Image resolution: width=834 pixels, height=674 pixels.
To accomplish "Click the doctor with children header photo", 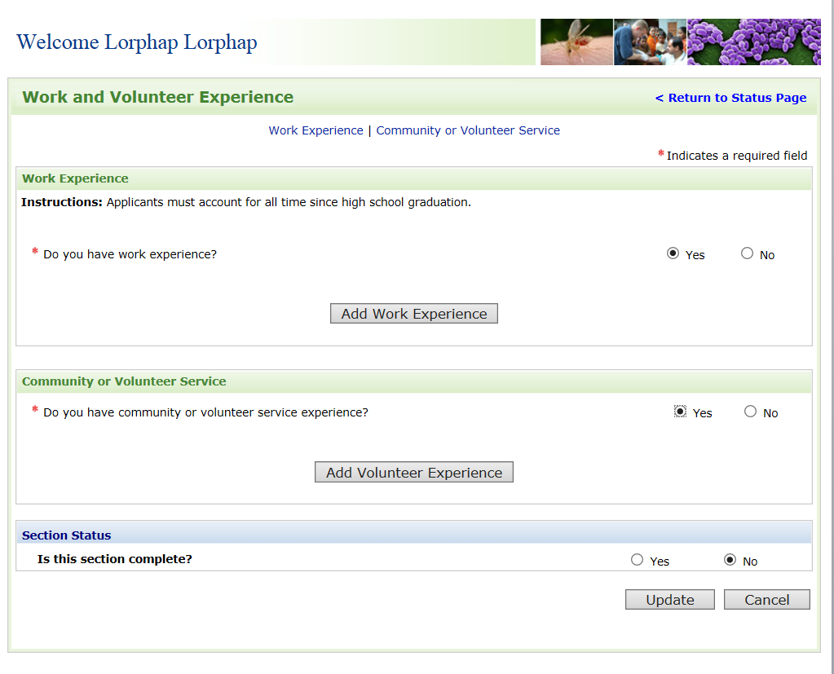I will (650, 42).
